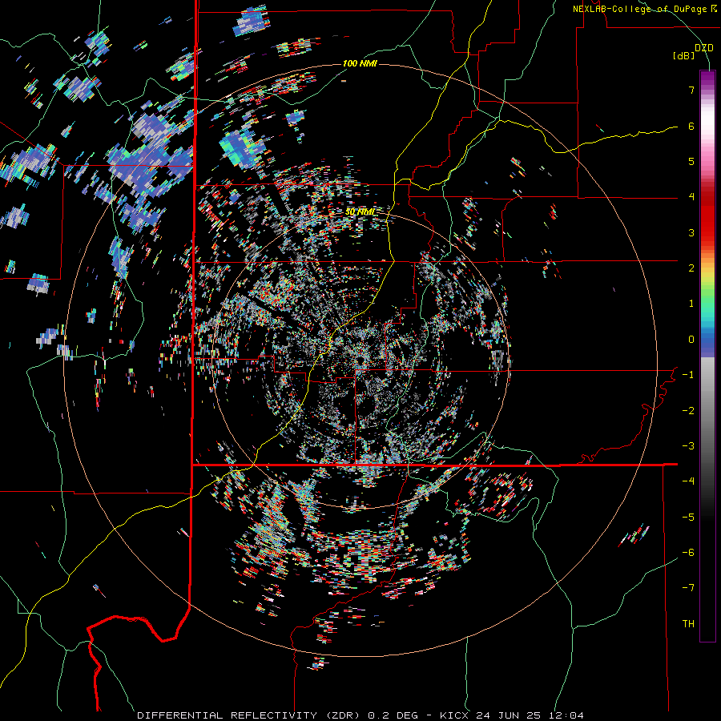Screen dimensions: 721x721
Task: Click the DZD legend title
Action: click(x=703, y=47)
